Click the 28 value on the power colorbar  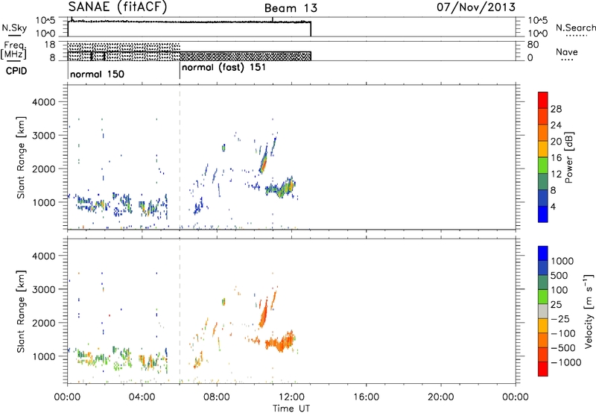(x=556, y=109)
